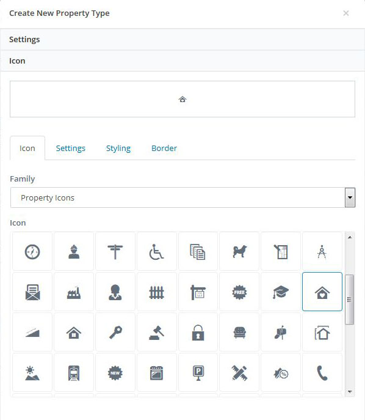
Task: Open the Border tab
Action: tap(164, 148)
